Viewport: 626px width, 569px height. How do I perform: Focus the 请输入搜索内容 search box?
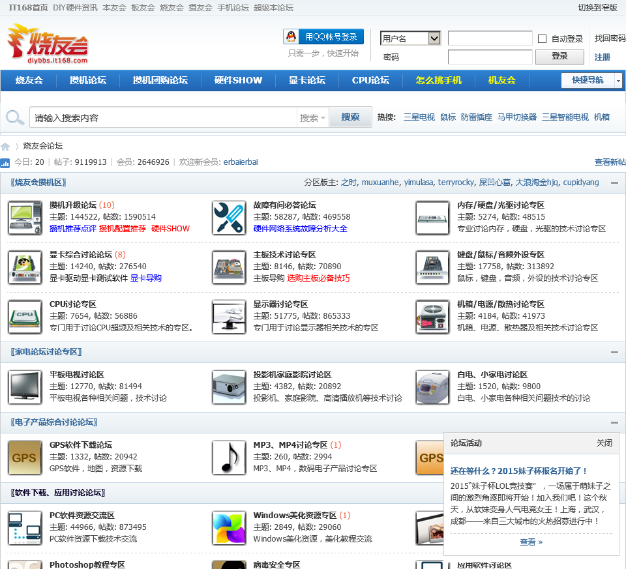pyautogui.click(x=163, y=118)
